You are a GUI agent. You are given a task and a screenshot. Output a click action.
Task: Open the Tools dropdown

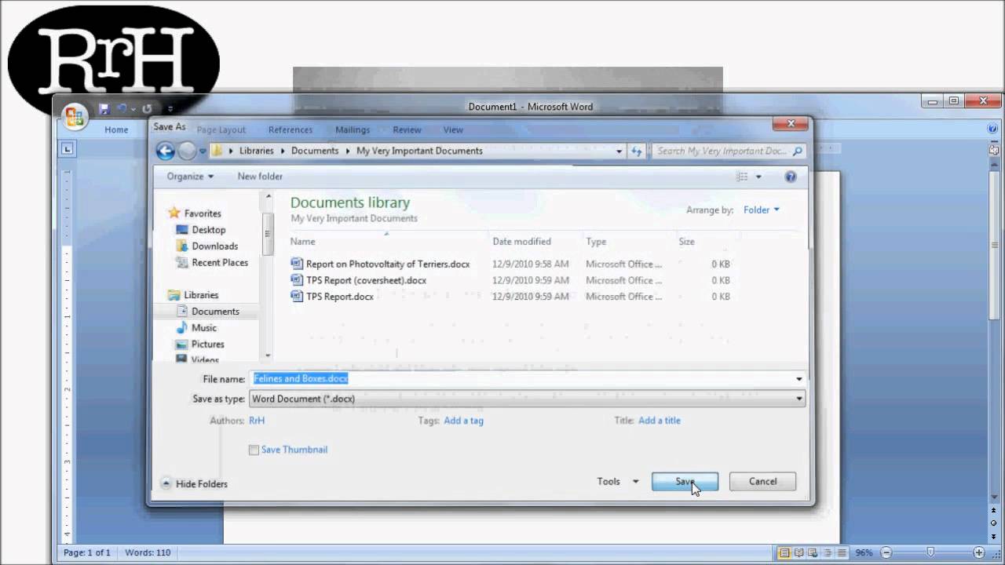[617, 482]
